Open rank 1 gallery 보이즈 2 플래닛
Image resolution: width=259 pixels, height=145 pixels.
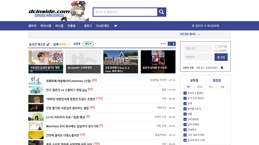click(195, 93)
